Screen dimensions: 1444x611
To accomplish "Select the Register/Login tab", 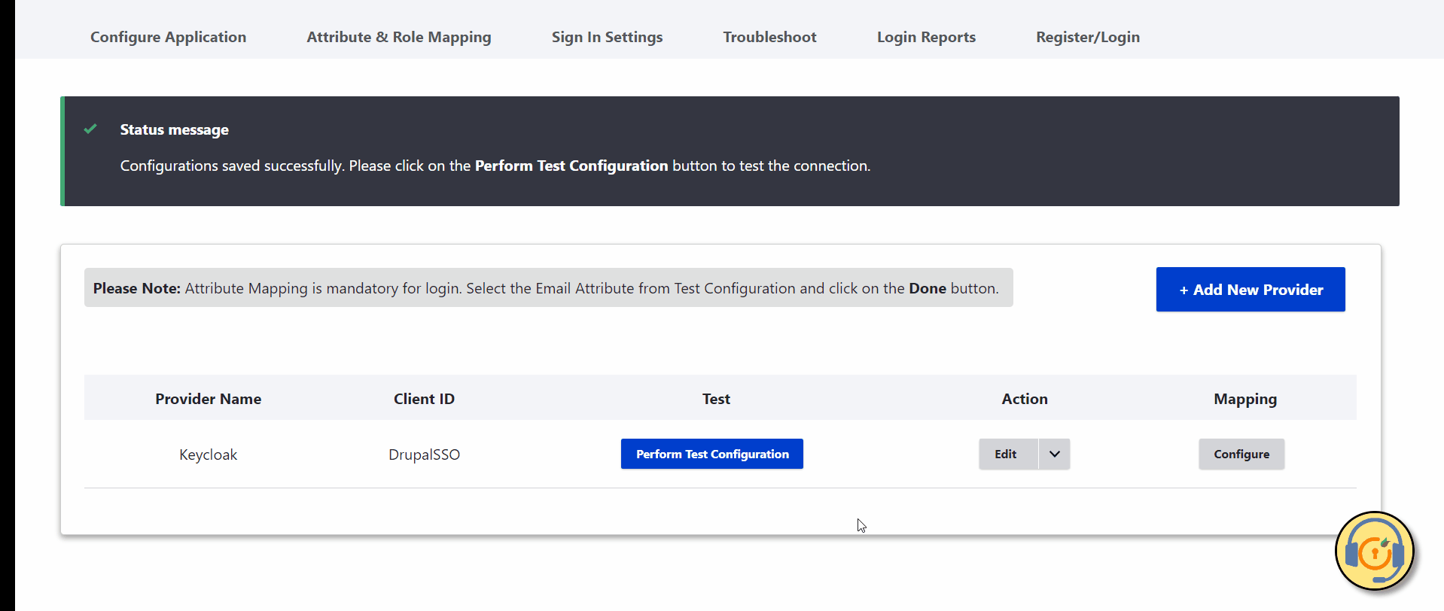I will click(x=1087, y=37).
